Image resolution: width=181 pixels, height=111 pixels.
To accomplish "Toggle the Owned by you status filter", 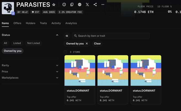I will [13, 51].
